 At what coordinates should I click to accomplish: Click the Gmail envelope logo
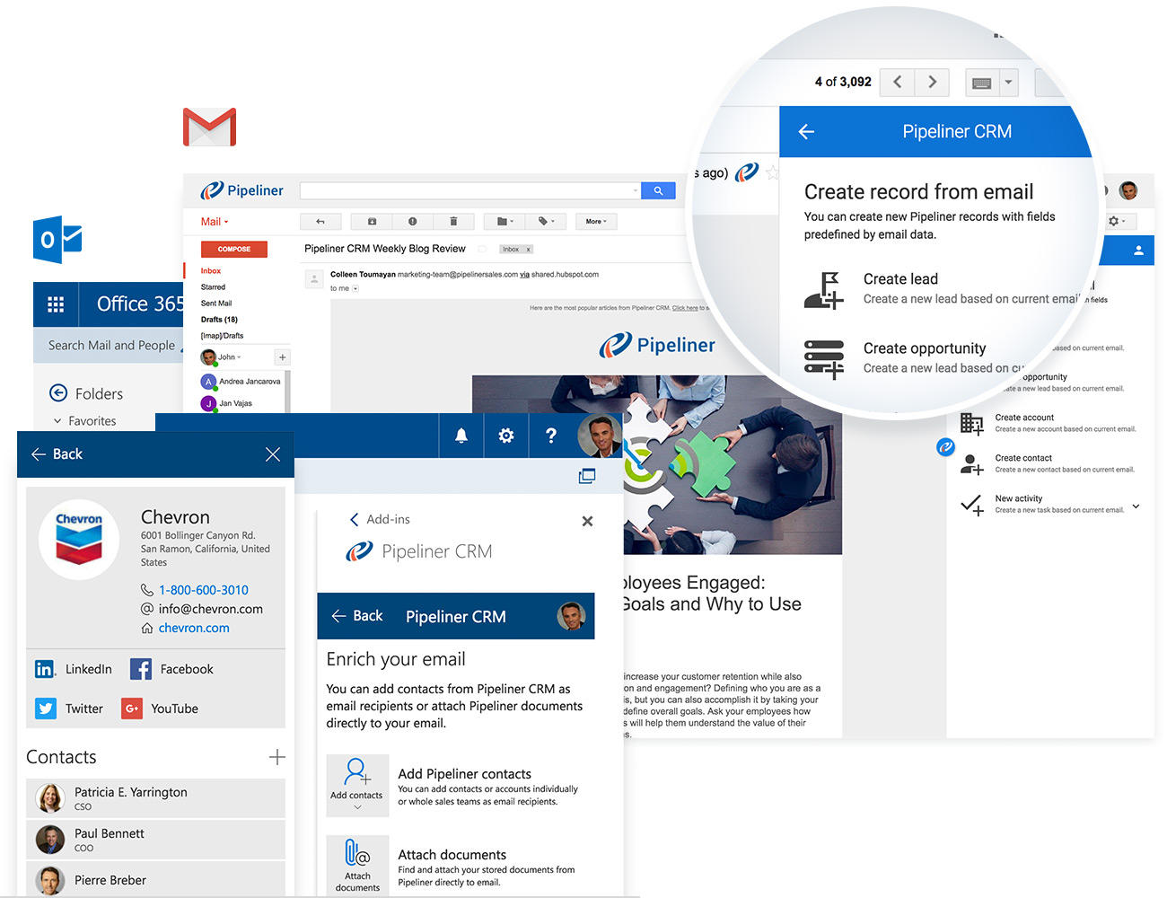coord(209,128)
